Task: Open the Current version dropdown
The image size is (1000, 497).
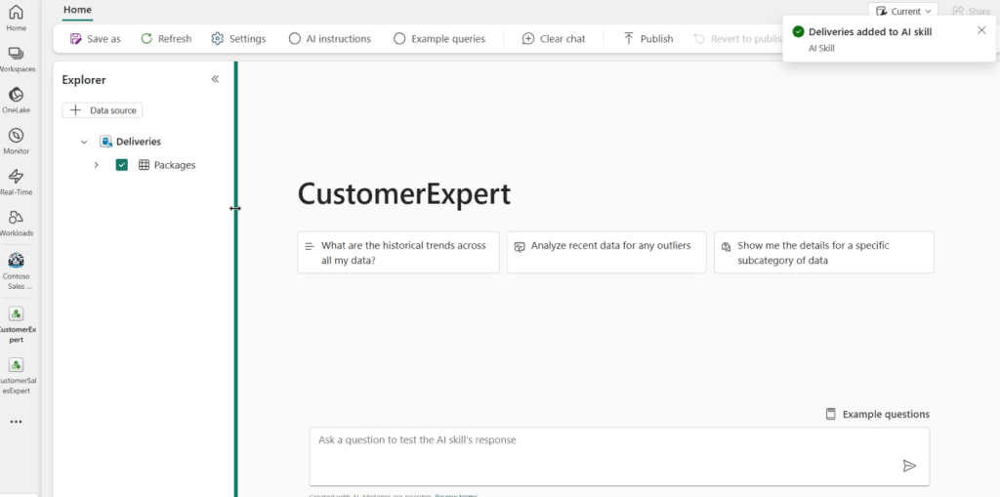Action: (902, 12)
